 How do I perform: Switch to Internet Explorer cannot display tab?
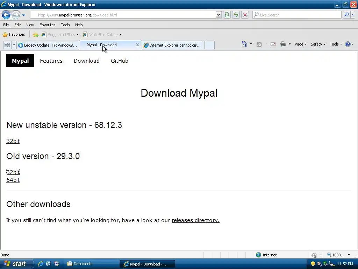point(173,45)
